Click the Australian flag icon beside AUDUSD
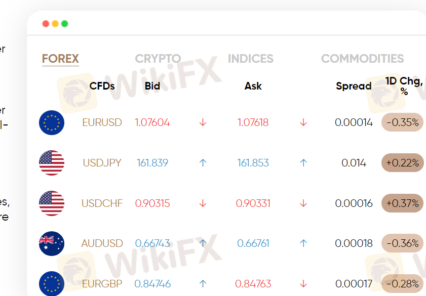Screen dimensions: 426x296 (x=52, y=243)
